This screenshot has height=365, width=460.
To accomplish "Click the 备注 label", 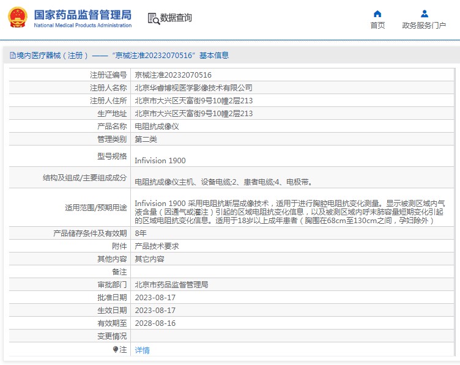I will (x=119, y=272).
